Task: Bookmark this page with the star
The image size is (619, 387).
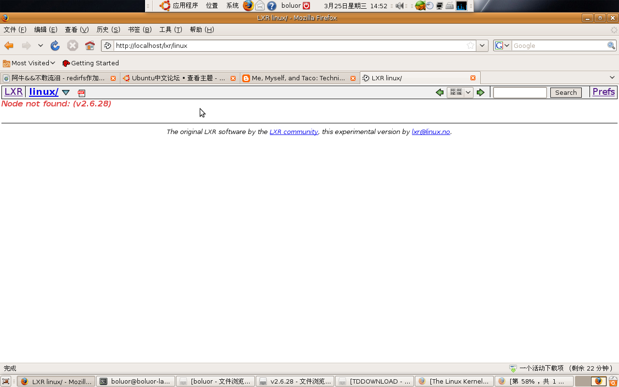Action: click(x=470, y=45)
